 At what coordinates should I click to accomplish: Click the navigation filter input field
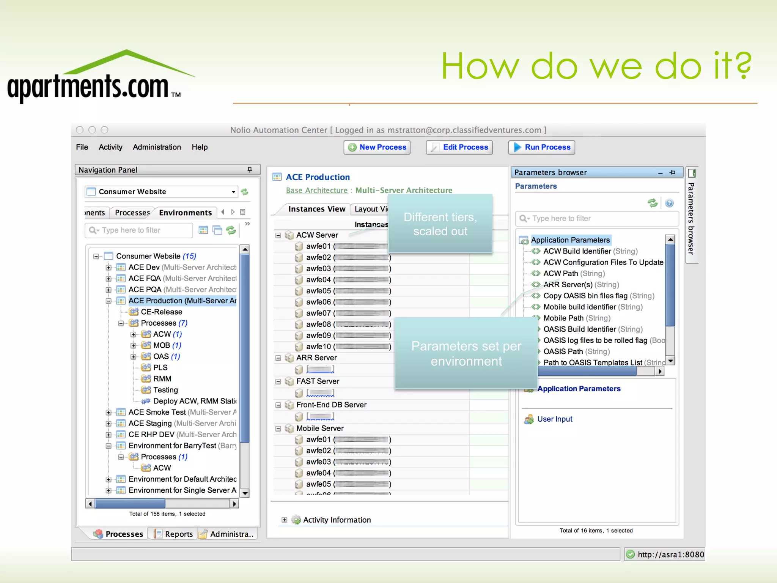[139, 230]
